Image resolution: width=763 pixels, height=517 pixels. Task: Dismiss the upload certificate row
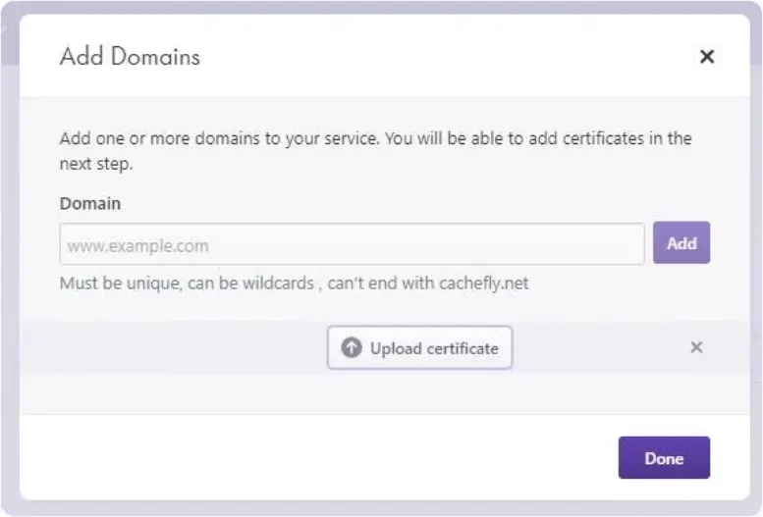(x=696, y=347)
